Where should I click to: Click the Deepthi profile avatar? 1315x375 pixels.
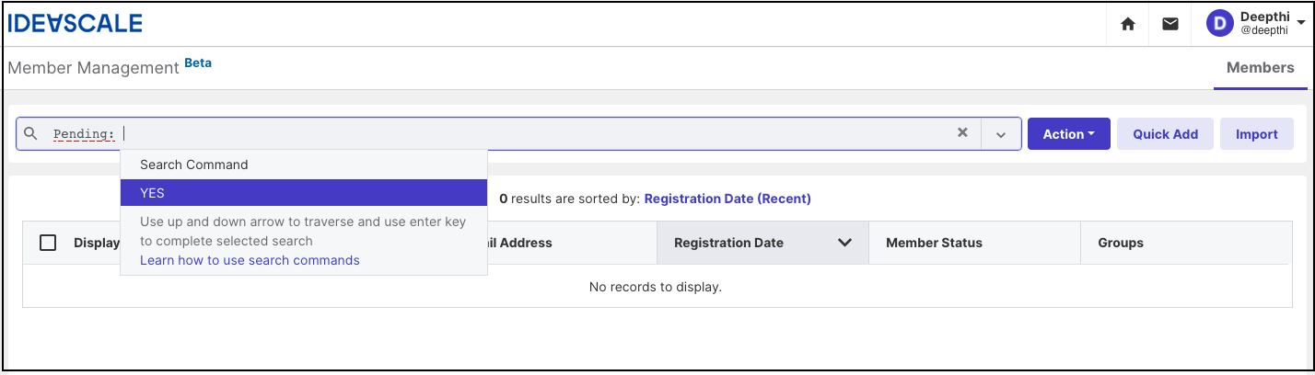[x=1219, y=24]
